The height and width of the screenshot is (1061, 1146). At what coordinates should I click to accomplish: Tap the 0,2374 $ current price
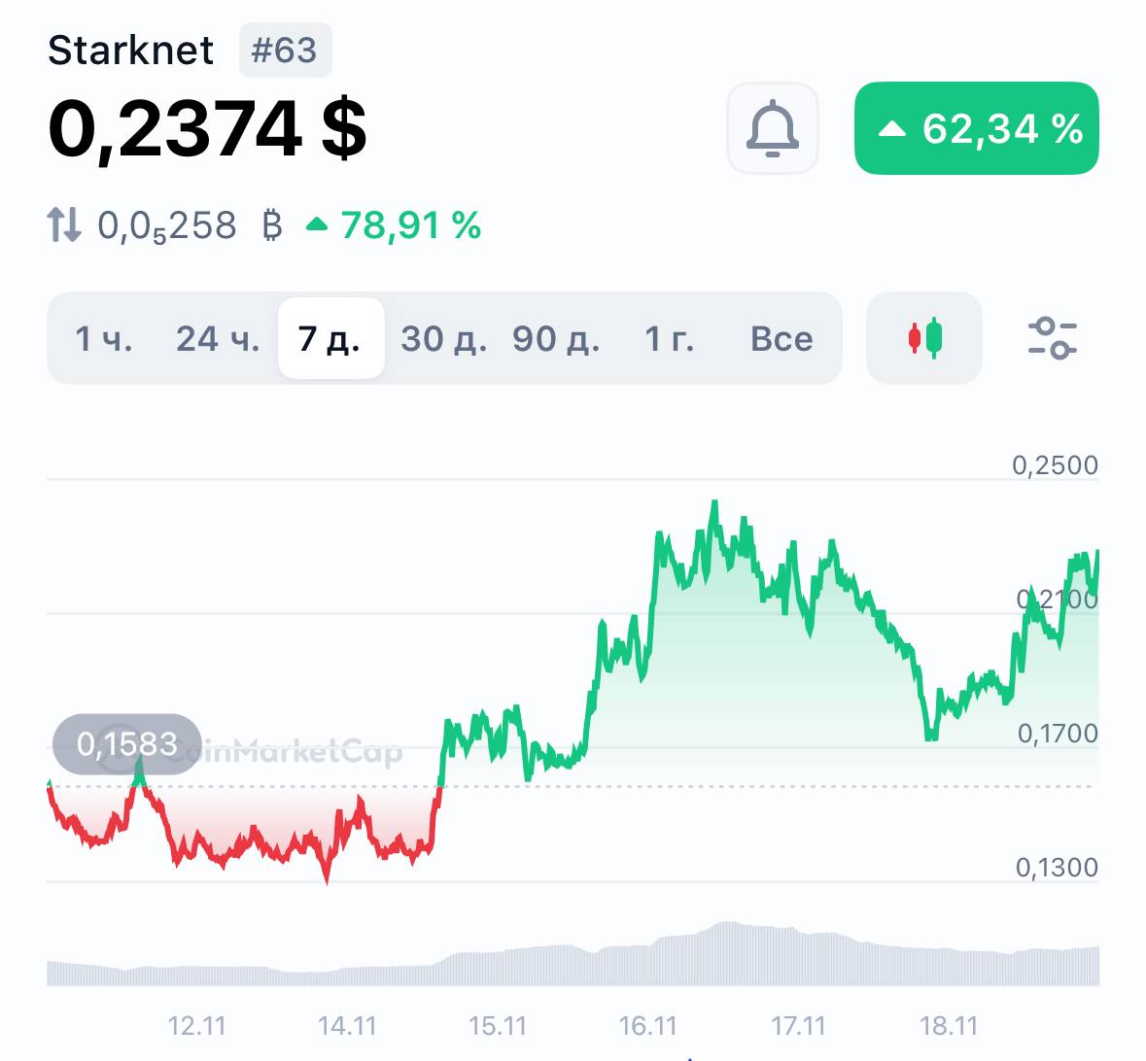(207, 128)
